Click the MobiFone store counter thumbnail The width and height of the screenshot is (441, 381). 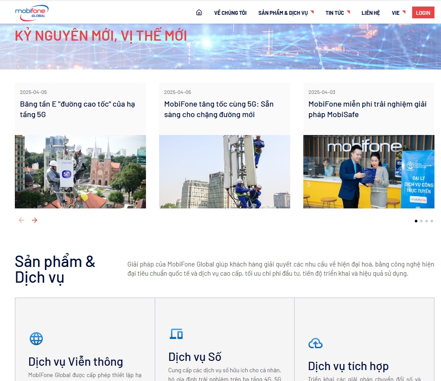pos(369,172)
